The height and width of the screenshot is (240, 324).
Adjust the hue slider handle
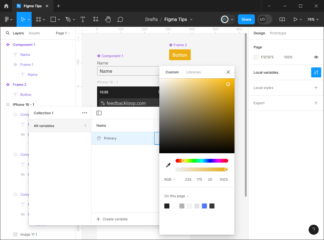pyautogui.click(x=183, y=161)
